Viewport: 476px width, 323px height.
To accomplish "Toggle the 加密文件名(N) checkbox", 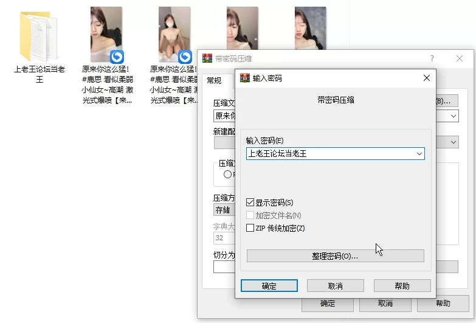I will (x=250, y=215).
